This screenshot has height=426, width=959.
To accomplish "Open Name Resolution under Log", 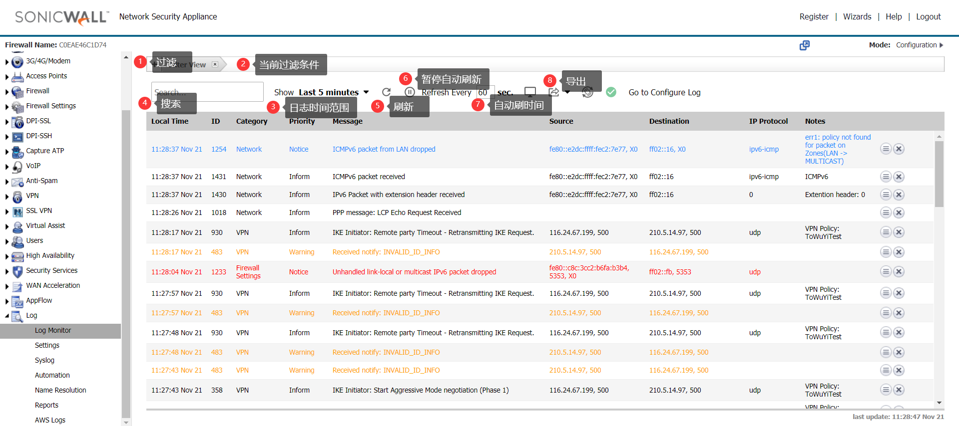I will [x=60, y=390].
